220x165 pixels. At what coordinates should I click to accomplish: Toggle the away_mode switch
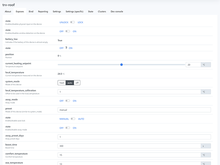pyautogui.click(x=68, y=101)
